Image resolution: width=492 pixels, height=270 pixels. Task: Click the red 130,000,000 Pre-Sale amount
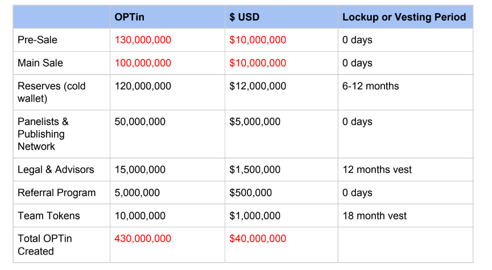tap(143, 40)
